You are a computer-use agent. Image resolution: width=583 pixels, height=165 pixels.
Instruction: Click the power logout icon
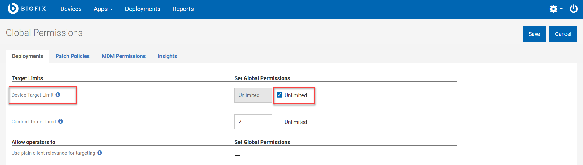[573, 9]
